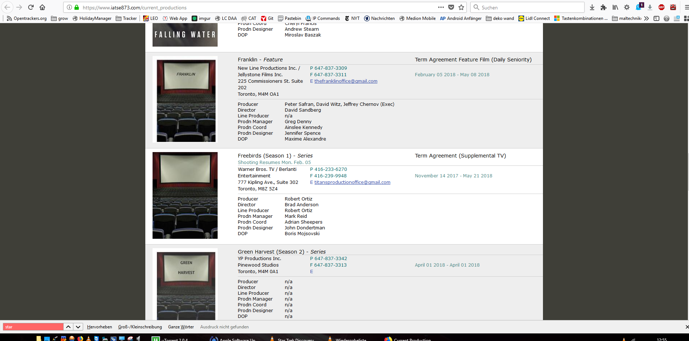Open page actions three-dots menu
Image resolution: width=689 pixels, height=341 pixels.
(441, 7)
